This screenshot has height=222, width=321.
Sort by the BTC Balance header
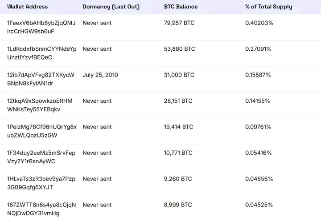pyautogui.click(x=181, y=7)
